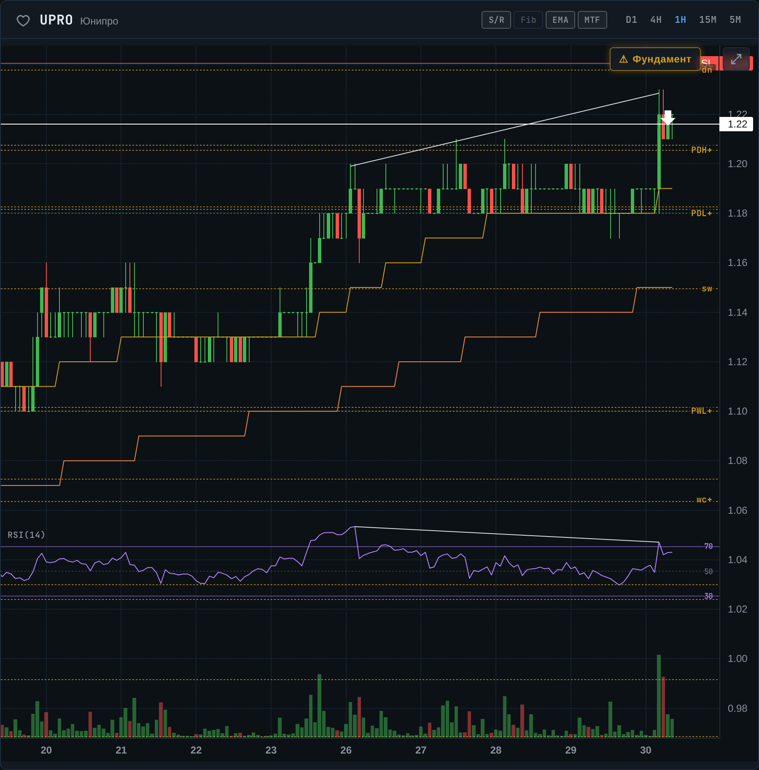Click the white down-arrow signal marker
This screenshot has width=759, height=770.
point(668,117)
